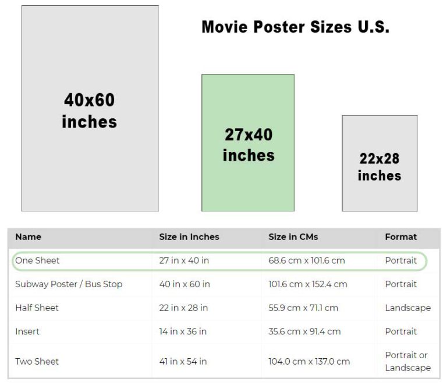447x385 pixels.
Task: Click the Subway Poster / Bus Stop entry
Action: 69,284
